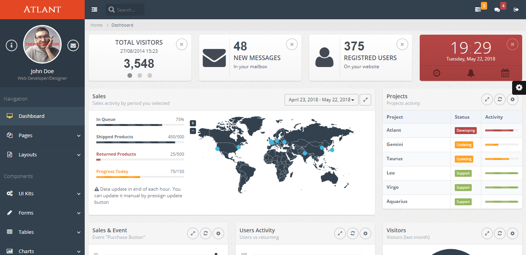Image resolution: width=526 pixels, height=255 pixels.
Task: Select Dashboard in the navigation sidebar
Action: click(32, 116)
